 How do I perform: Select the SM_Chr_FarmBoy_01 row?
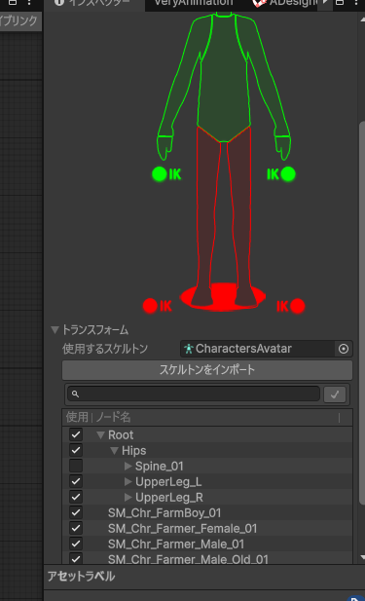[x=207, y=512]
